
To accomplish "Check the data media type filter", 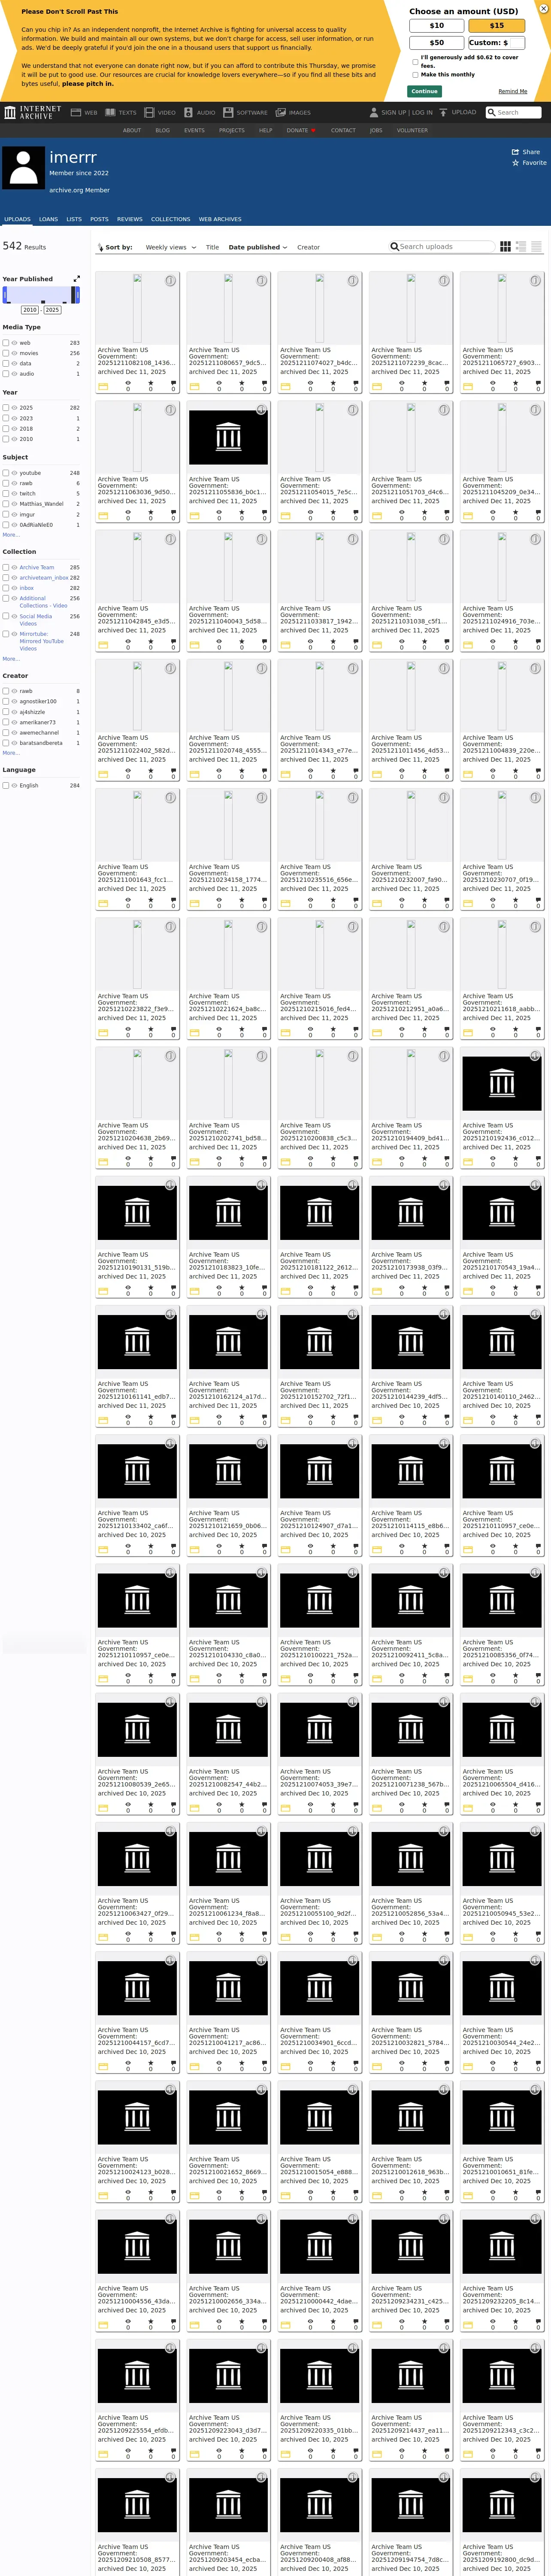I will tap(6, 364).
